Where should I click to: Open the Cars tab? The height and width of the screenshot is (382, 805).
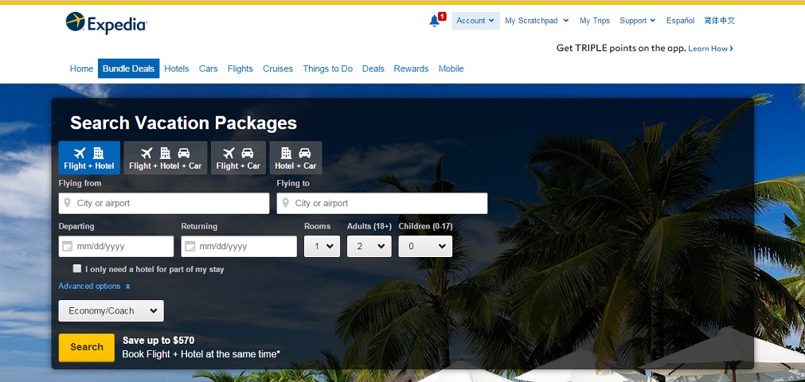pos(209,68)
